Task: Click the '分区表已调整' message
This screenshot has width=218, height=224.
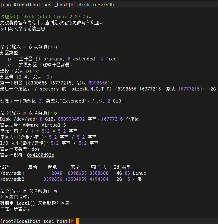Action: [15, 197]
